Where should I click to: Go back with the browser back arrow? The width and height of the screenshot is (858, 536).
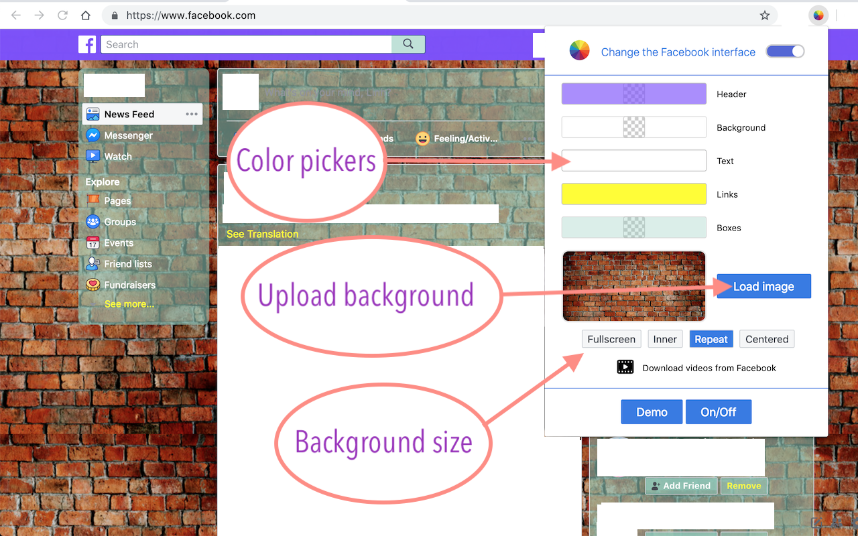(x=16, y=15)
